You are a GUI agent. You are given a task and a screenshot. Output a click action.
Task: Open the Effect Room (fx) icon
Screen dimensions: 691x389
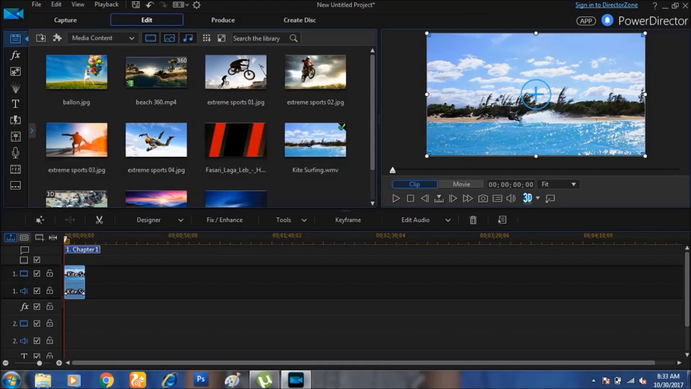pos(15,55)
